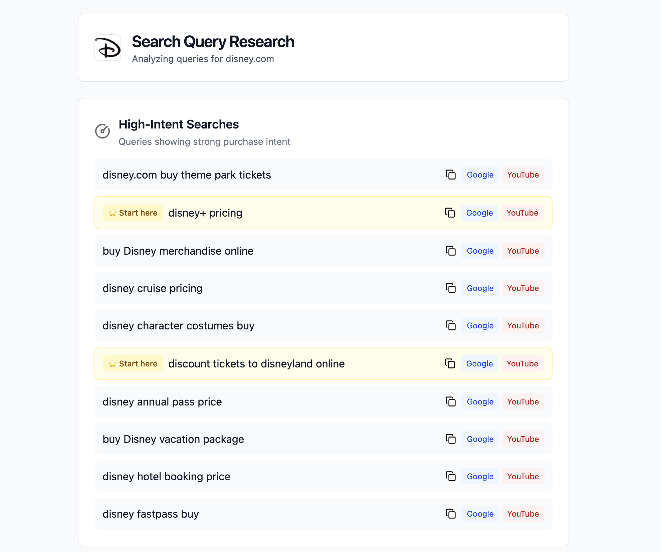Click the Disney logo icon in header
661x552 pixels.
click(108, 48)
